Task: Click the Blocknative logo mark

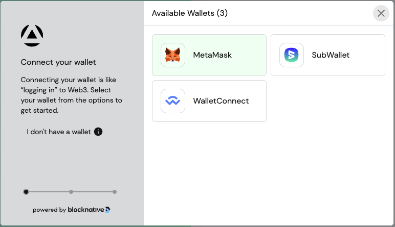Action: (x=108, y=210)
